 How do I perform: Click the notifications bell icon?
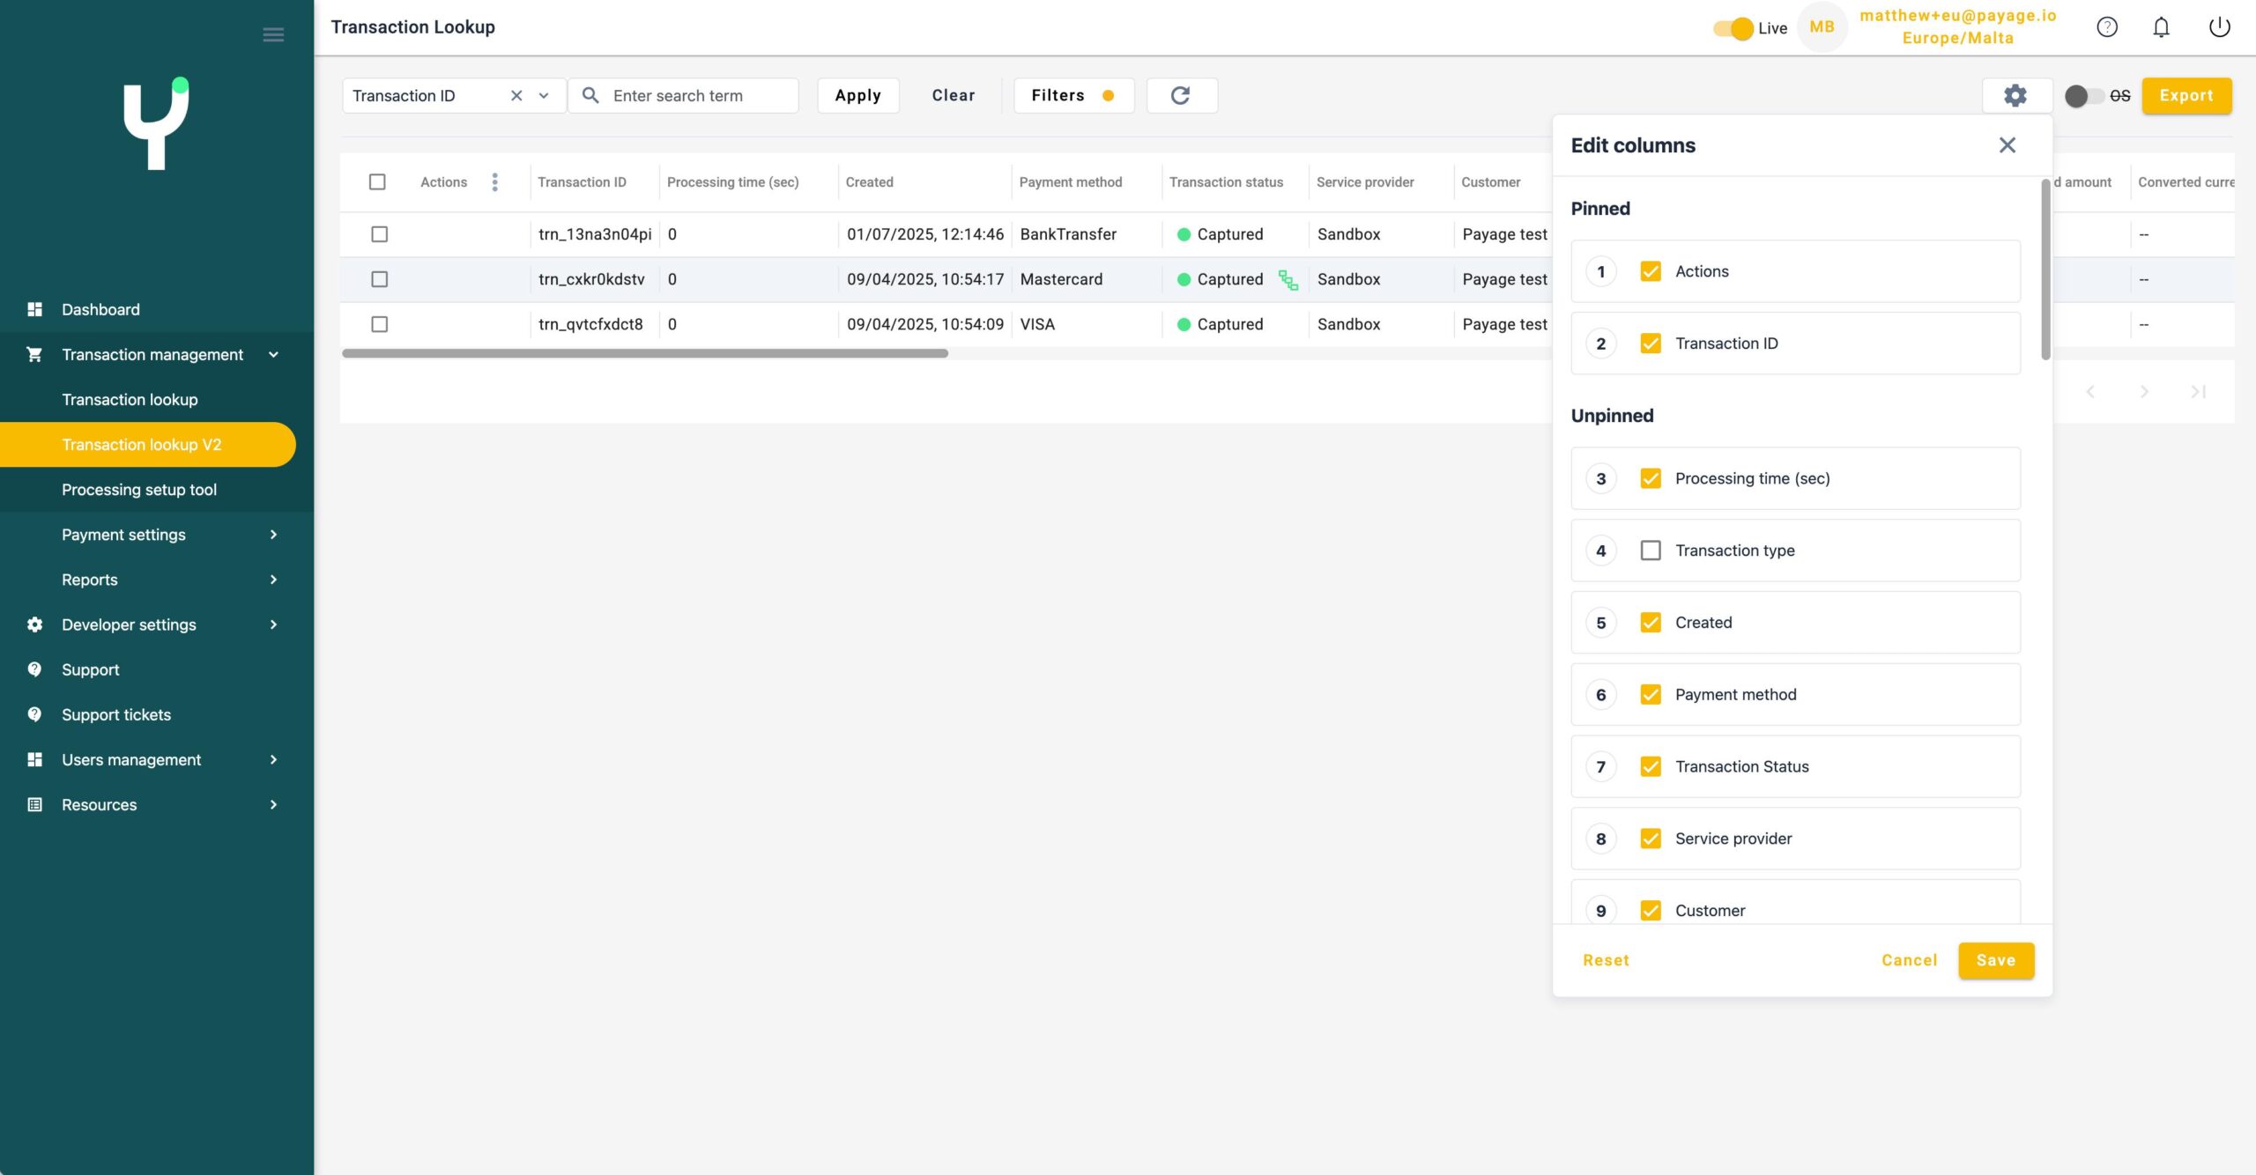click(2161, 27)
